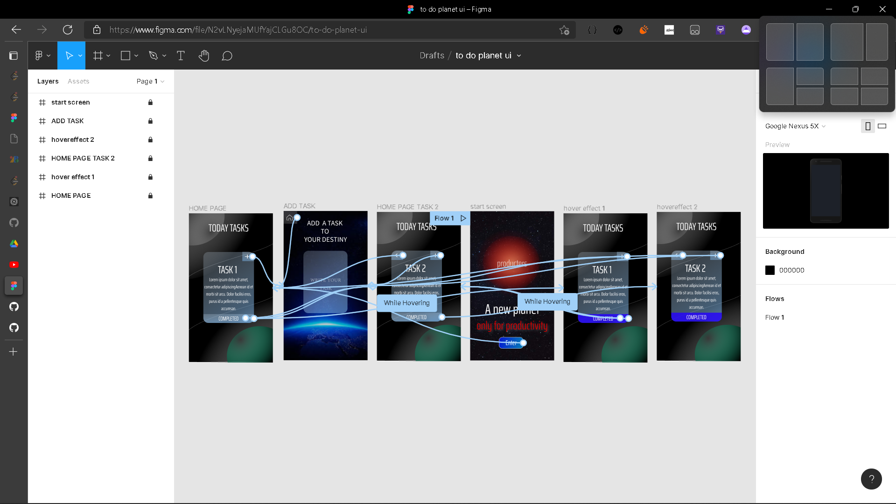Select the Pen tool
This screenshot has height=504, width=896.
click(154, 55)
